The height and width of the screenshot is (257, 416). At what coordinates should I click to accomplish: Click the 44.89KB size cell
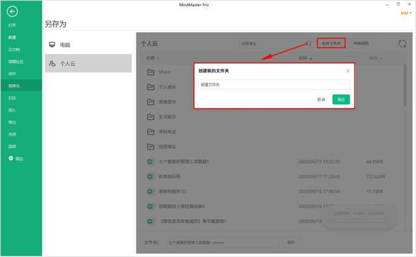point(374,162)
